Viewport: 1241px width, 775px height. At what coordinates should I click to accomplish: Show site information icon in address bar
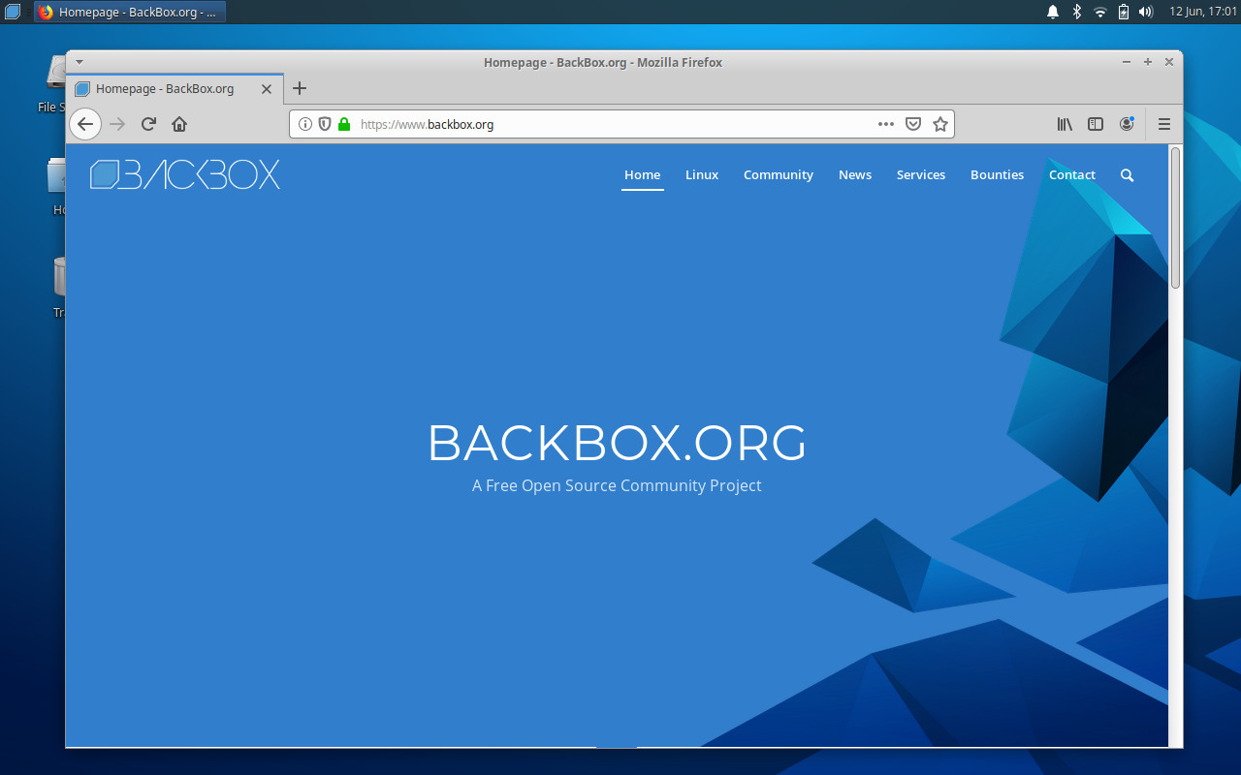tap(304, 124)
